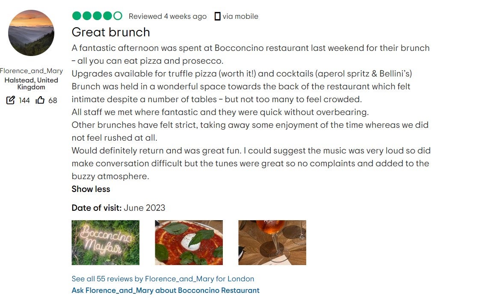Viewport: 488px width, 298px height.
Task: Open the cocktail glass photo
Action: [x=272, y=242]
